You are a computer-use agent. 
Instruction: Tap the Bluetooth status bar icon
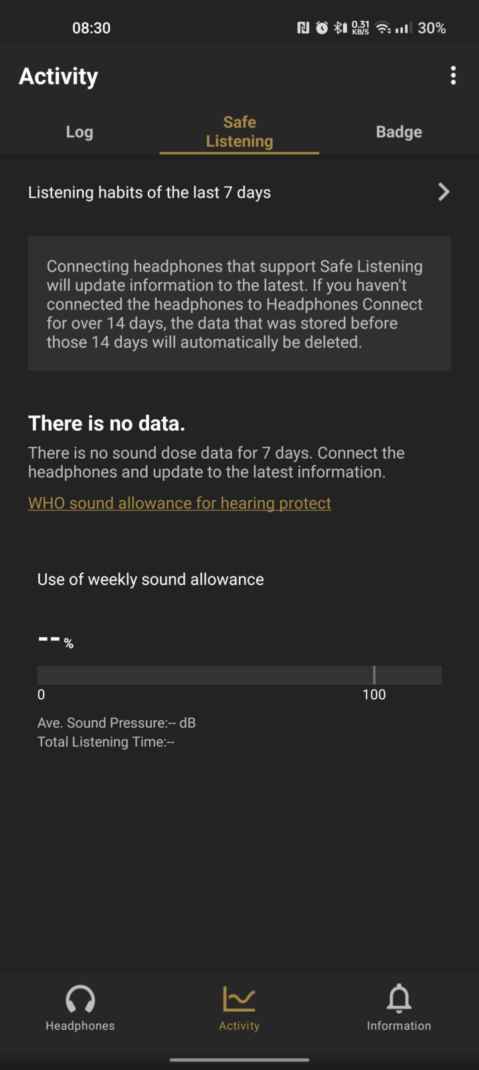(340, 28)
